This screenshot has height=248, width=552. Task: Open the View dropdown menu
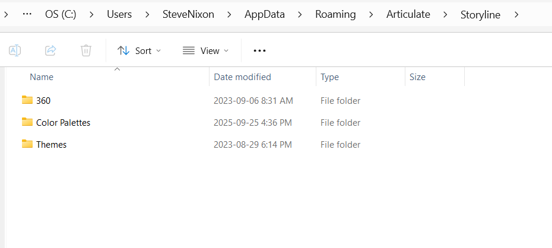[205, 50]
